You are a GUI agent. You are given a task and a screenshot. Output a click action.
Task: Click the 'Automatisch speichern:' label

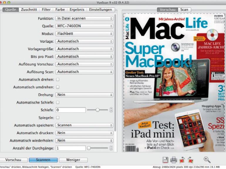pos(34,125)
